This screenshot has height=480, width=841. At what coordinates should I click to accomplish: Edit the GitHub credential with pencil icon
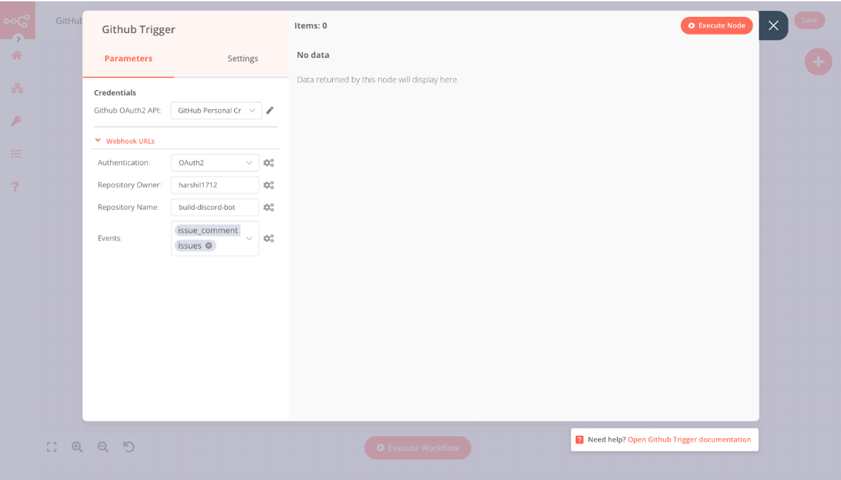(x=270, y=110)
